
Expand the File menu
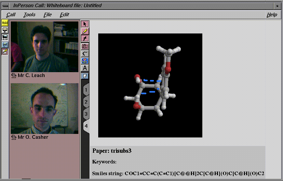[x=47, y=15]
